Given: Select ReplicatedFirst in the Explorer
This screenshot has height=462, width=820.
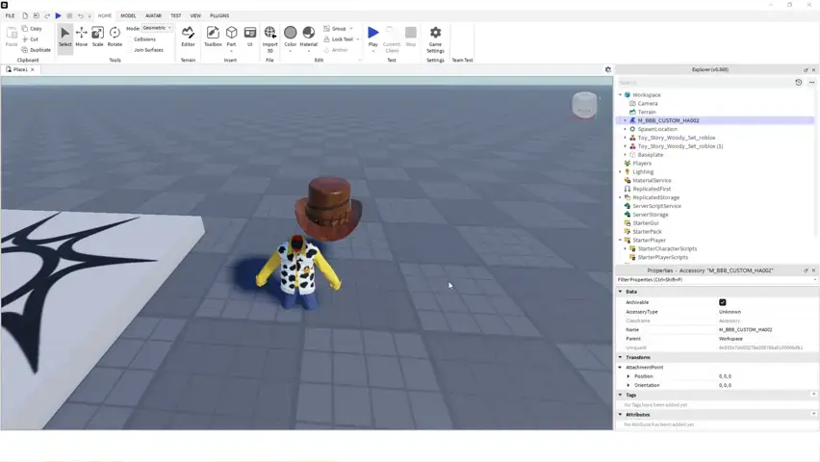Looking at the screenshot, I should (652, 189).
